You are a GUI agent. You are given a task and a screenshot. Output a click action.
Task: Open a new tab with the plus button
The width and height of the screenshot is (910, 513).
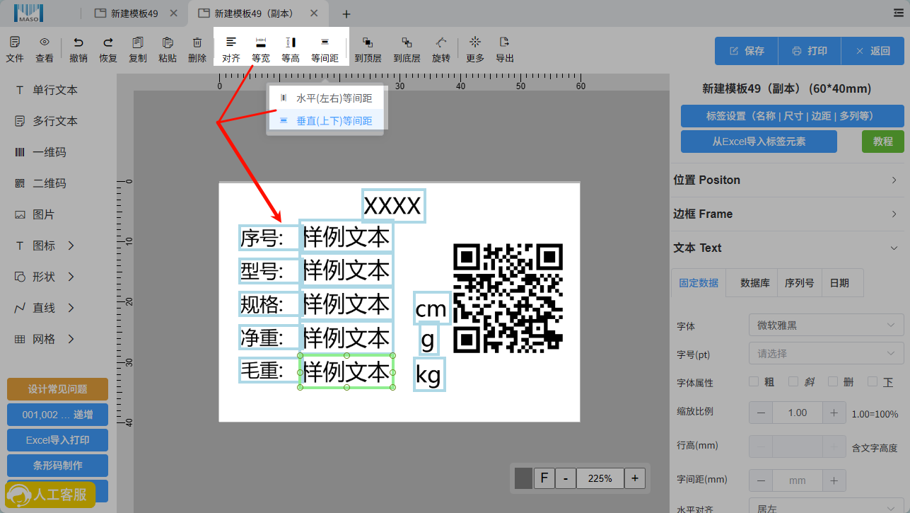346,14
